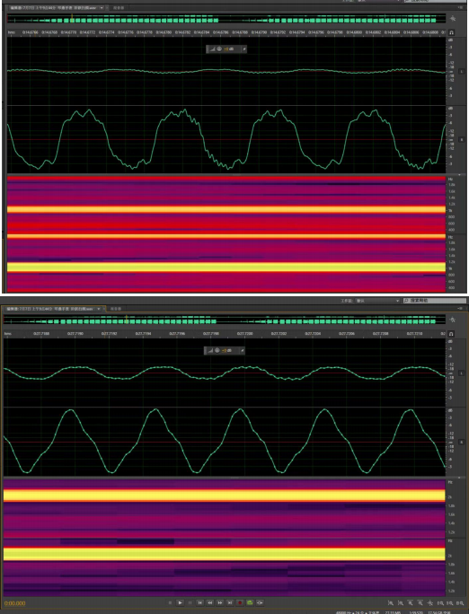Click the Rewind transport button

[210, 602]
